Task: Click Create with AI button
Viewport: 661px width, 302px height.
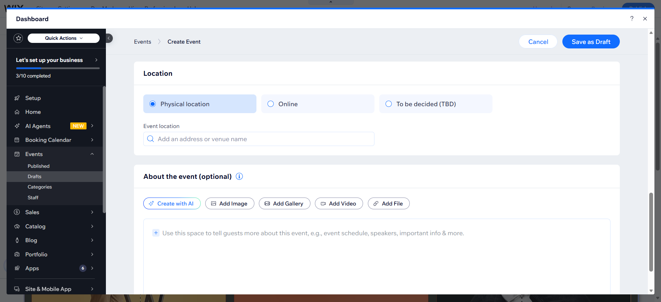Action: coord(172,203)
